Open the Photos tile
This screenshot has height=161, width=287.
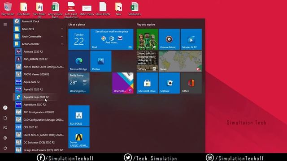point(101,61)
